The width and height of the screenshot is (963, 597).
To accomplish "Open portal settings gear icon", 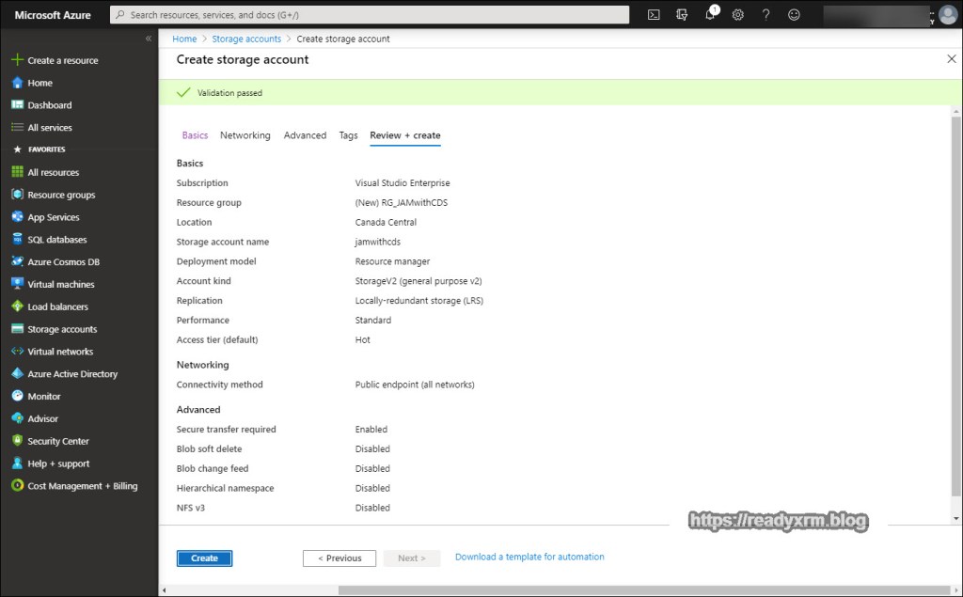I will click(x=738, y=15).
